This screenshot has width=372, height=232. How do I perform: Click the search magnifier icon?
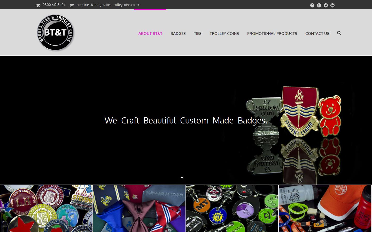(x=339, y=33)
